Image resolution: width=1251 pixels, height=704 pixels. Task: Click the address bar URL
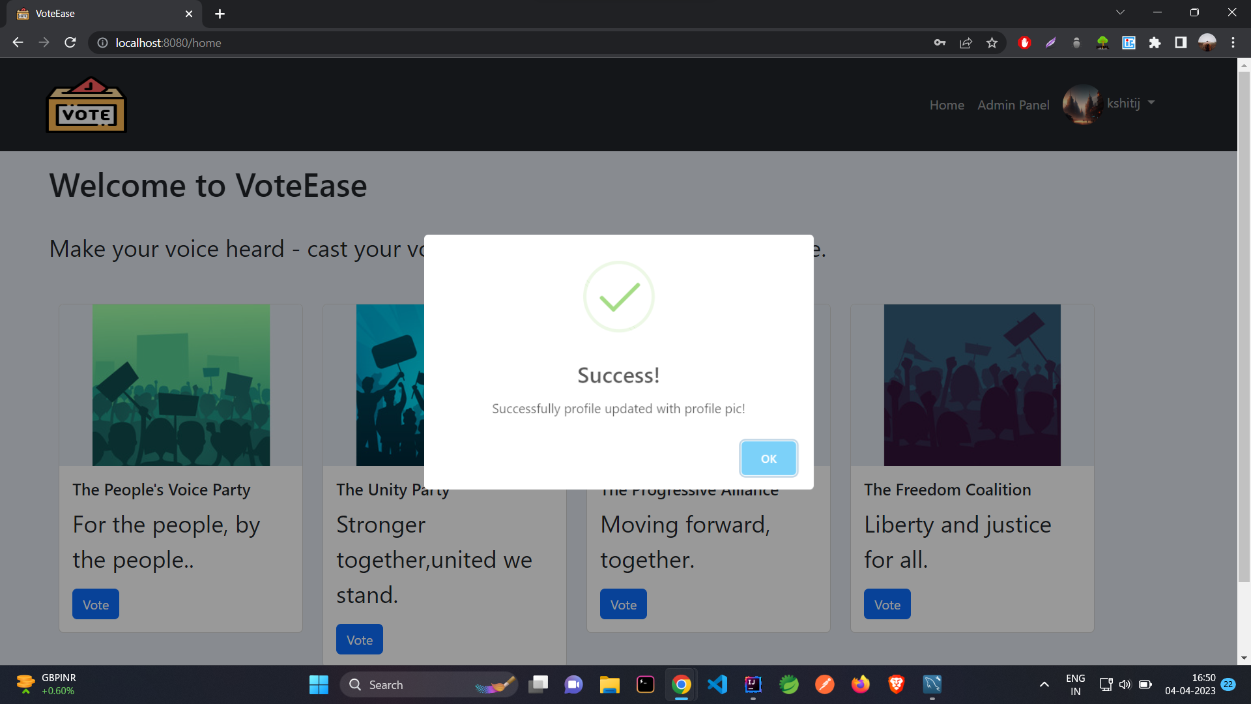click(x=168, y=43)
